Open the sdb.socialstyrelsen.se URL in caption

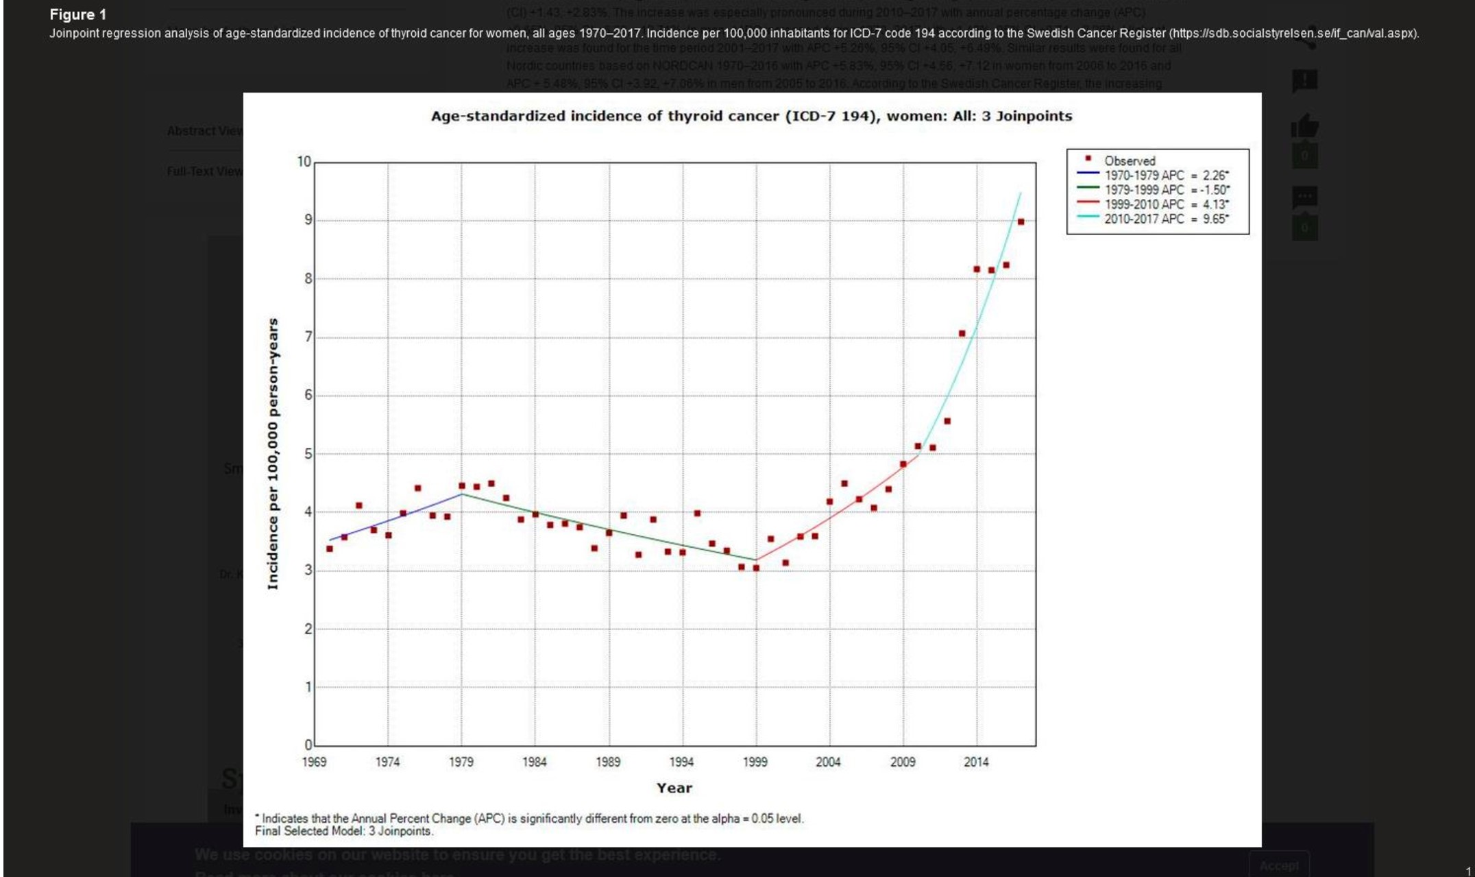(x=1293, y=33)
